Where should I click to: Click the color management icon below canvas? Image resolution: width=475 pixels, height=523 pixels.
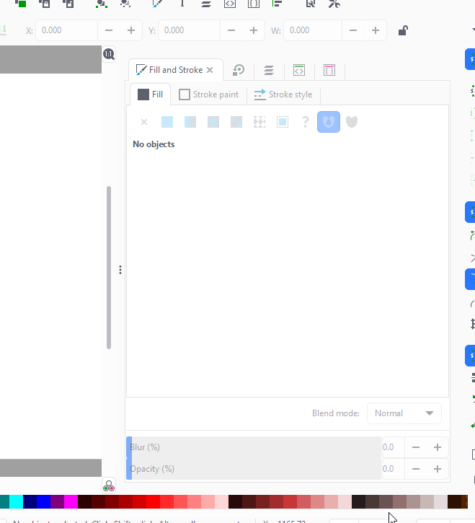(x=109, y=487)
